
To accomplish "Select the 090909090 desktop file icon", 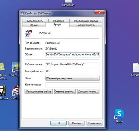I will coord(68,3).
